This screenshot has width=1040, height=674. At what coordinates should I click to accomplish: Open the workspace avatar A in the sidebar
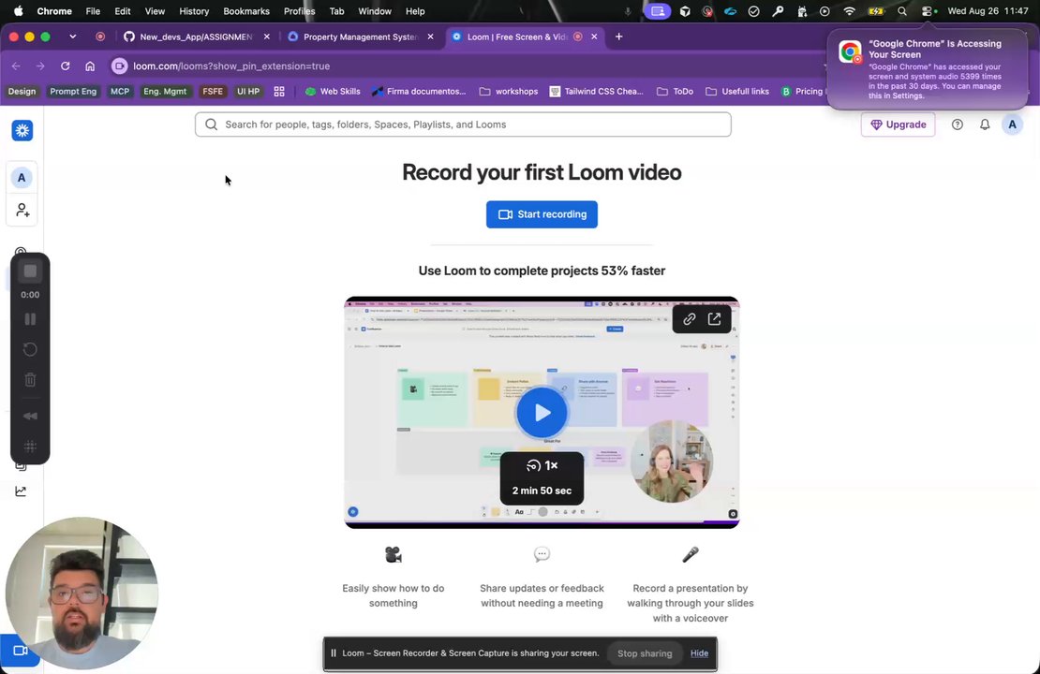coord(22,178)
